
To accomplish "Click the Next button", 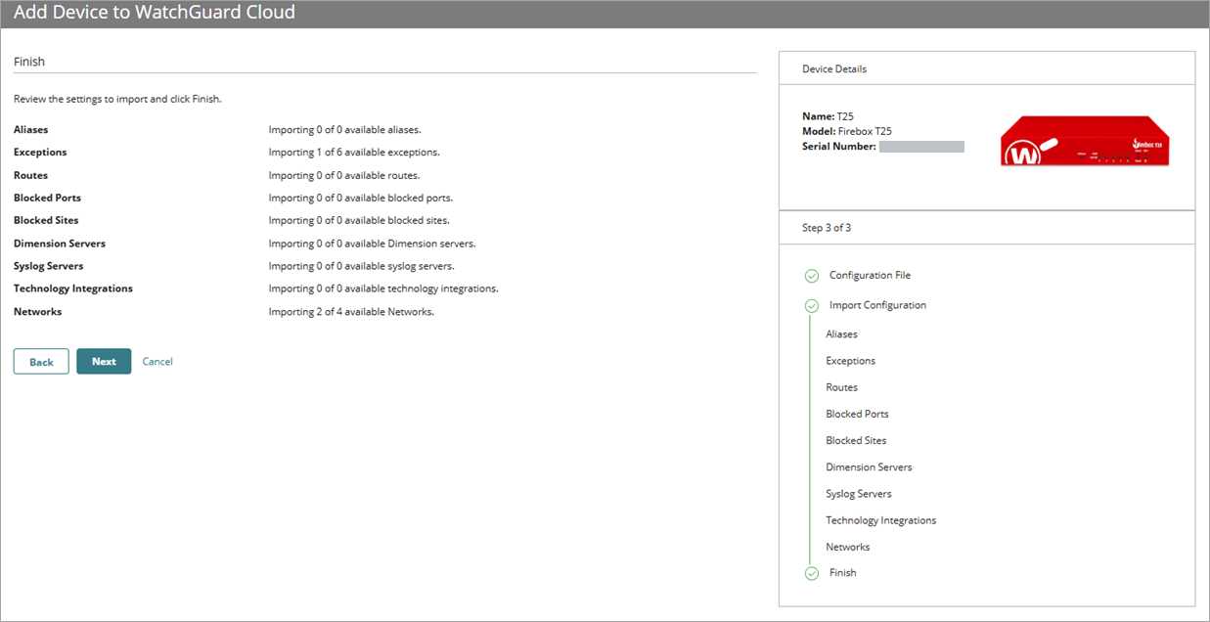I will pyautogui.click(x=104, y=361).
